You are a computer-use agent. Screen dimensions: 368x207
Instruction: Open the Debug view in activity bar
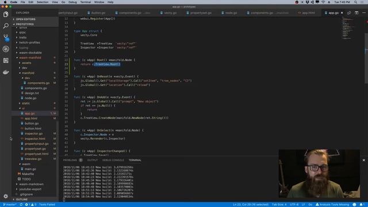coord(6,49)
